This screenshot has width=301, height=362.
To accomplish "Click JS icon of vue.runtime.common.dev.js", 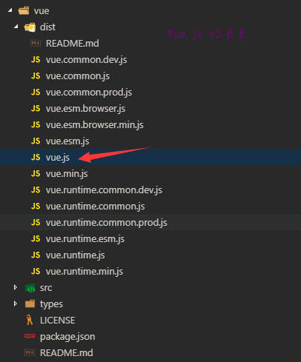I will click(x=36, y=190).
